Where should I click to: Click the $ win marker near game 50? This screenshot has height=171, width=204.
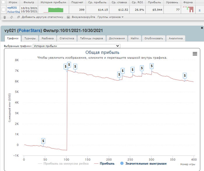point(43,141)
